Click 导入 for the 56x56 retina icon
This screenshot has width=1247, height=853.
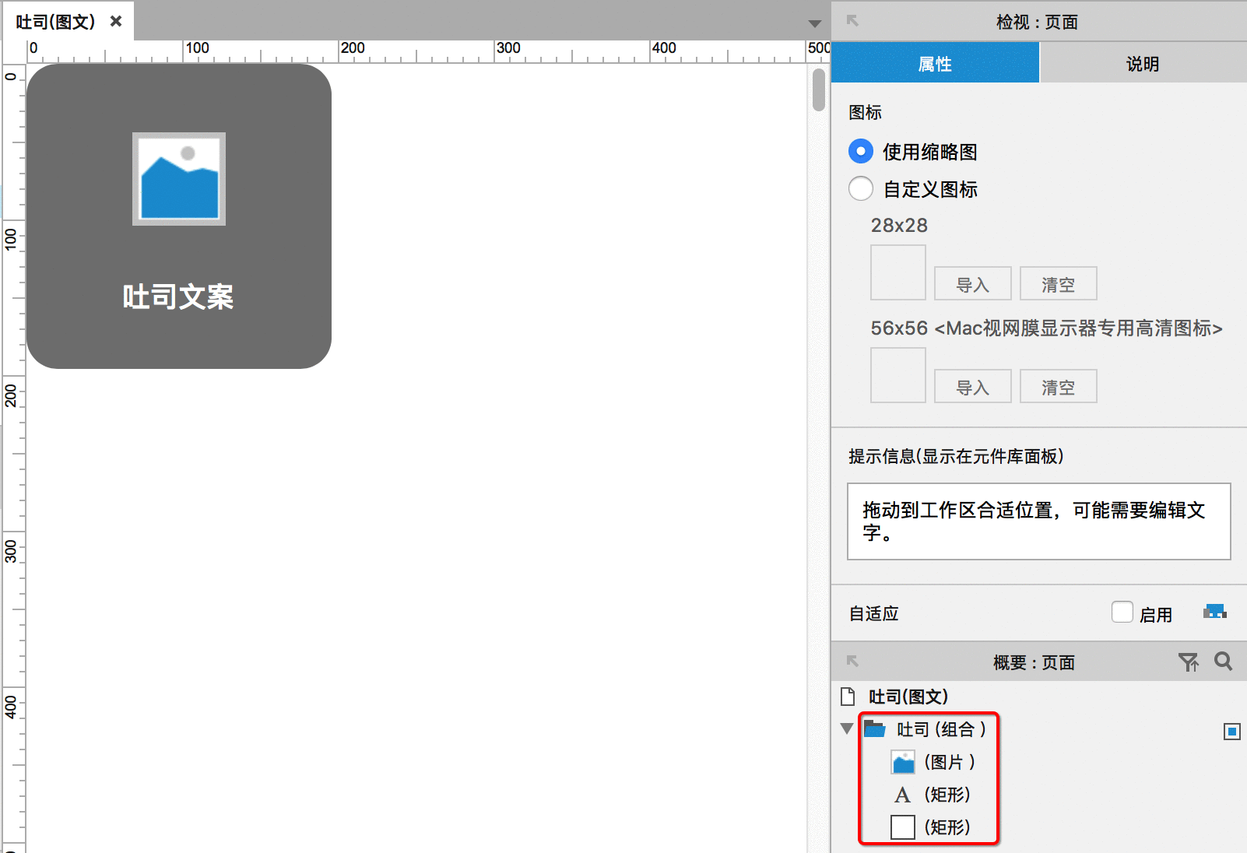[x=972, y=387]
